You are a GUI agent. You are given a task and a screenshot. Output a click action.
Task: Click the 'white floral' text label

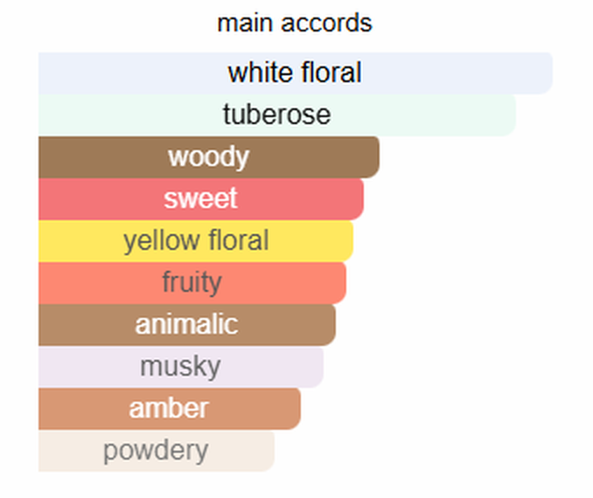tap(295, 73)
